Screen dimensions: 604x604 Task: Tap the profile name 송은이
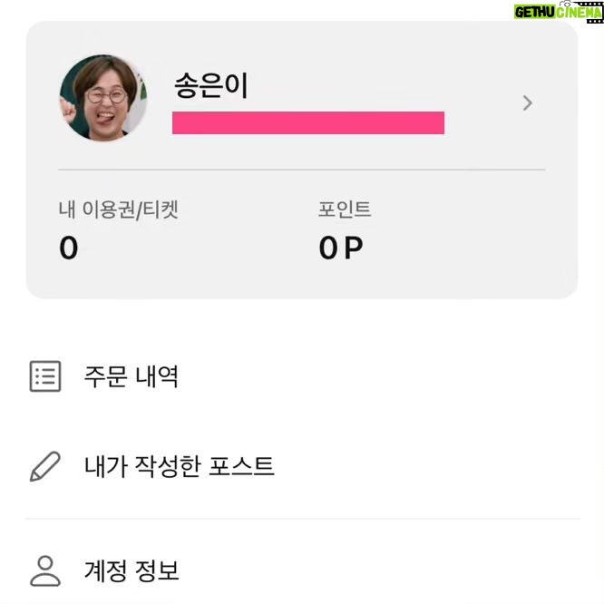(x=210, y=85)
